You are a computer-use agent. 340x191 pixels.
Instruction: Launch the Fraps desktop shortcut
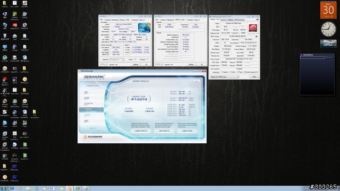pyautogui.click(x=25, y=124)
